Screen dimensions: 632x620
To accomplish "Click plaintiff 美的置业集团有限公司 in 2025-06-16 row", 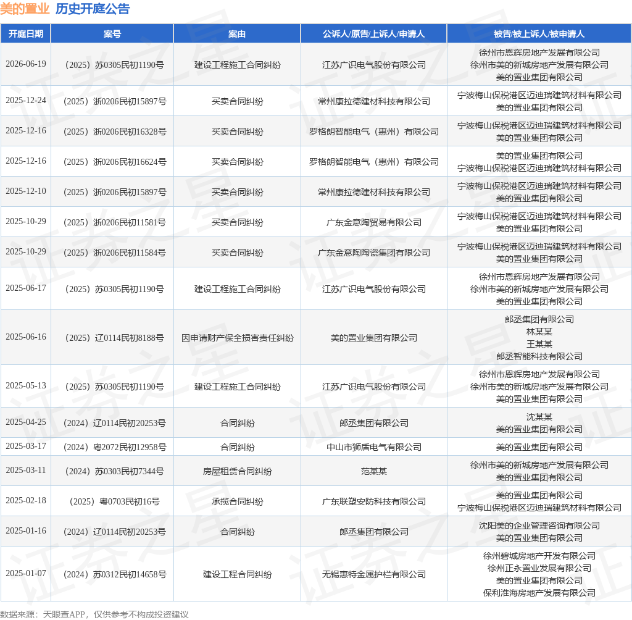I will coord(373,338).
